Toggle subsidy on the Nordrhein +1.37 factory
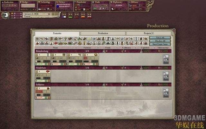206x129 pixels. point(46,81)
